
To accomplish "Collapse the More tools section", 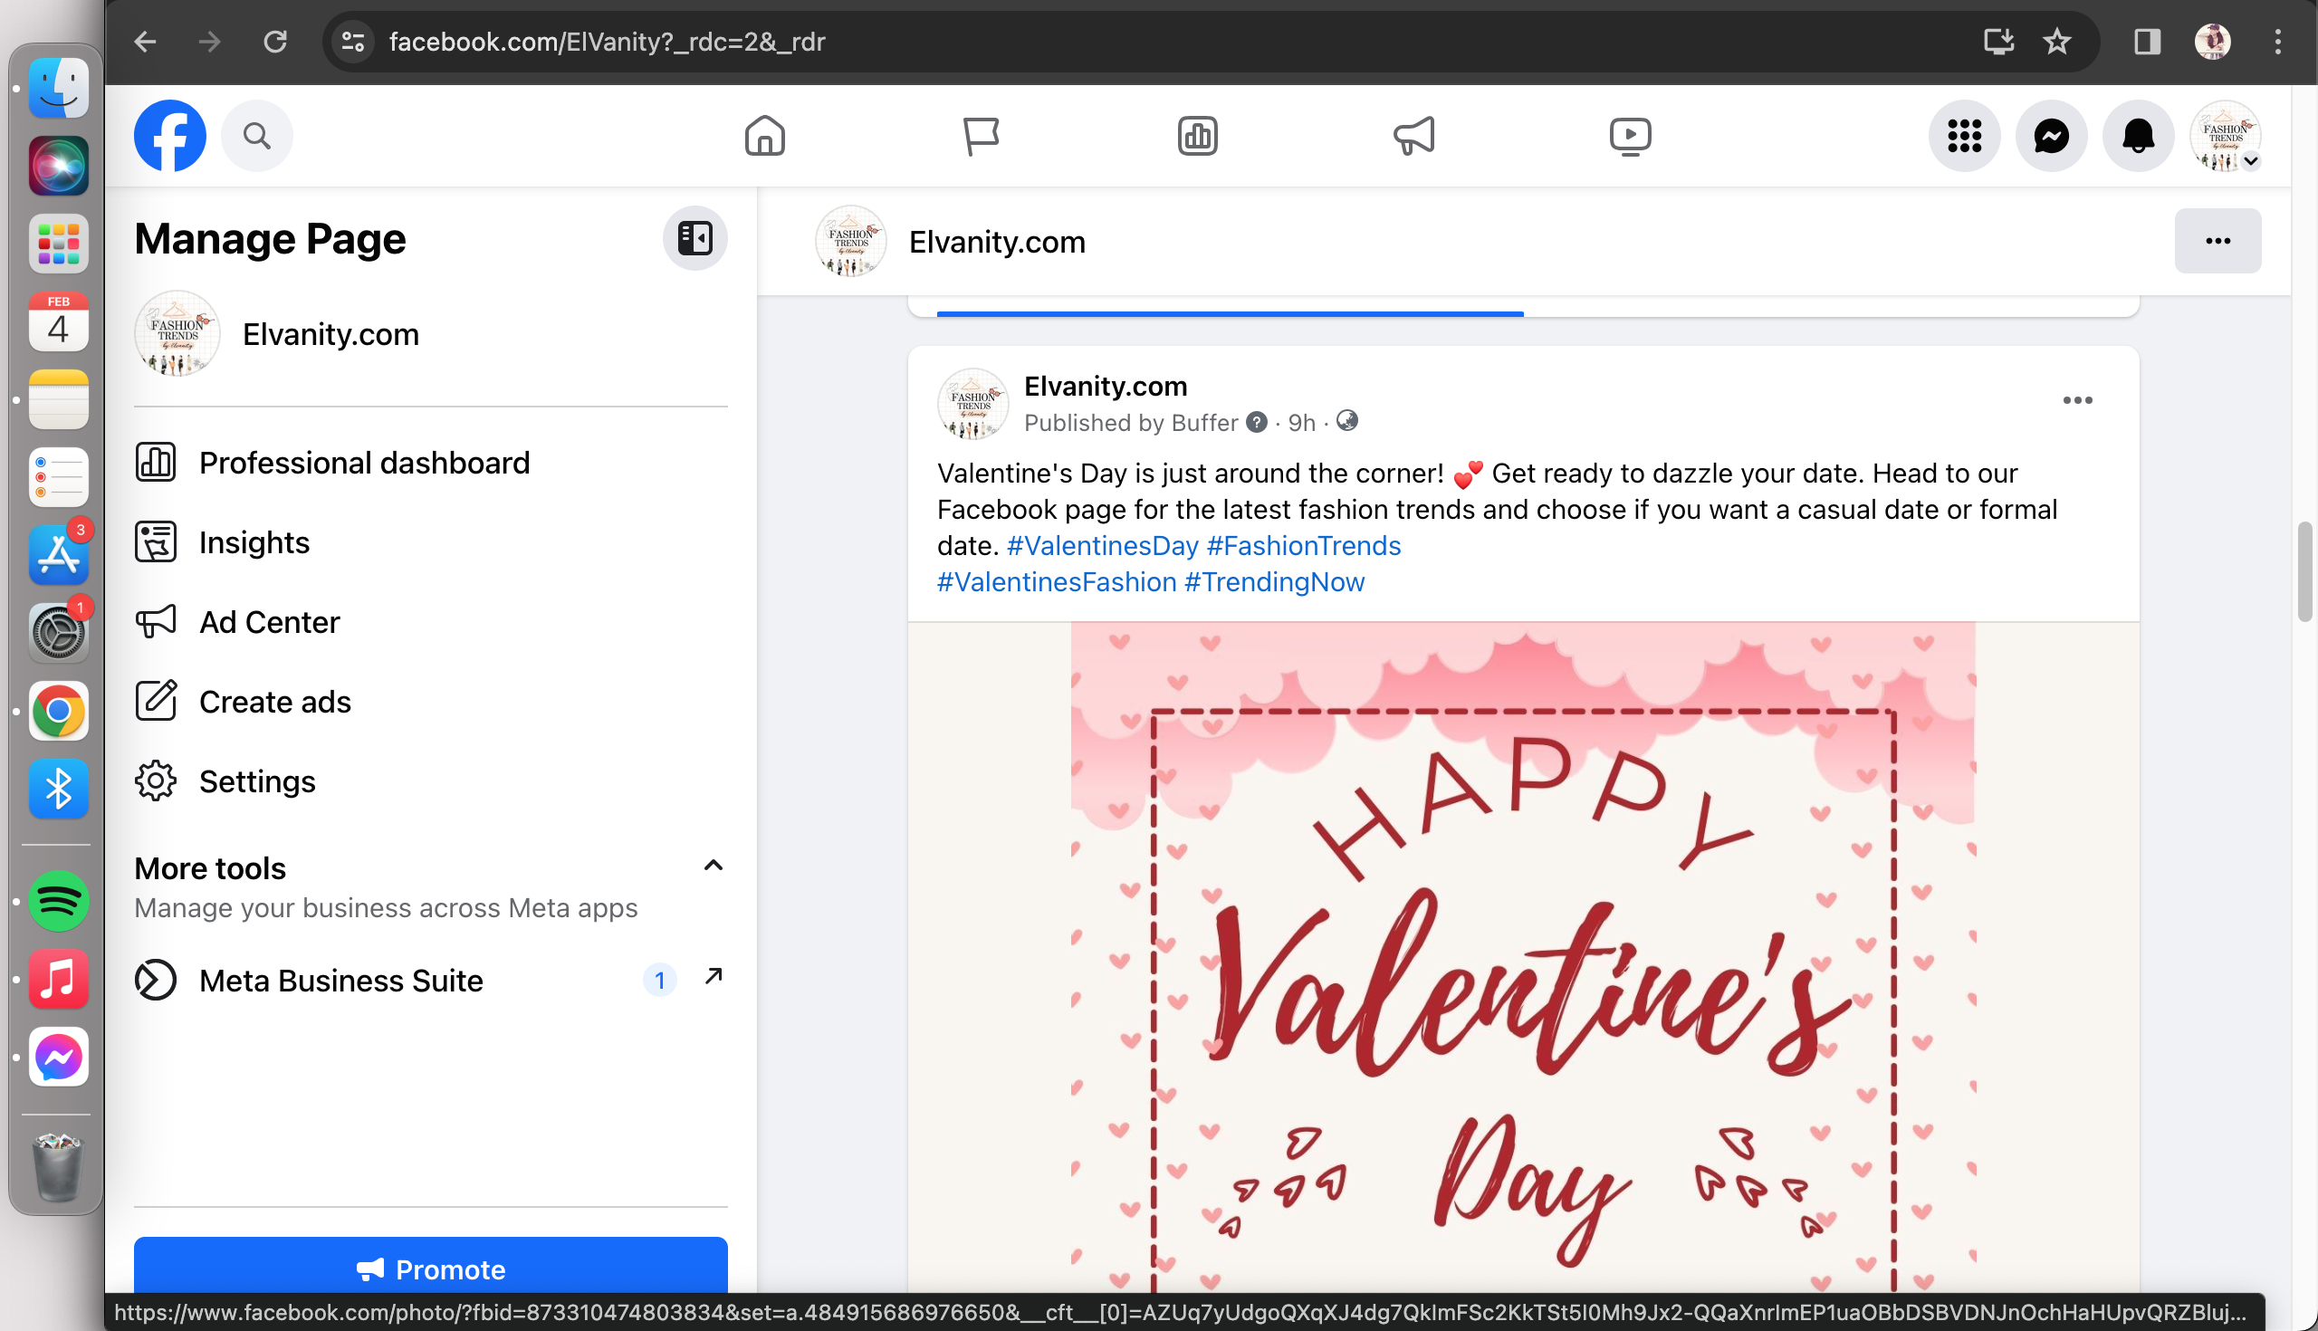I will pyautogui.click(x=713, y=866).
